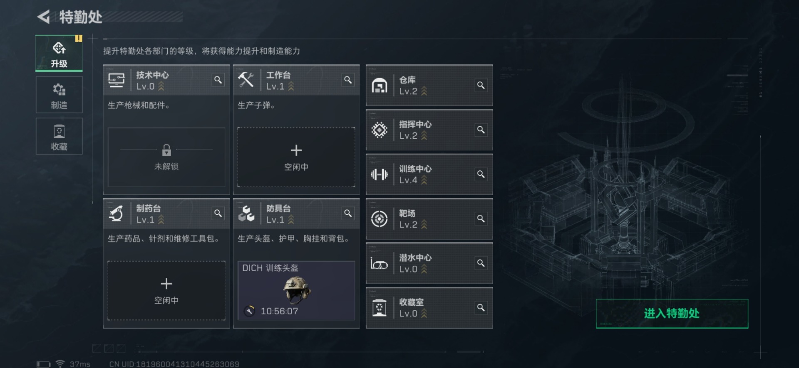The height and width of the screenshot is (368, 799).
Task: Click 潜水中心 magnifier icon
Action: pyautogui.click(x=481, y=263)
